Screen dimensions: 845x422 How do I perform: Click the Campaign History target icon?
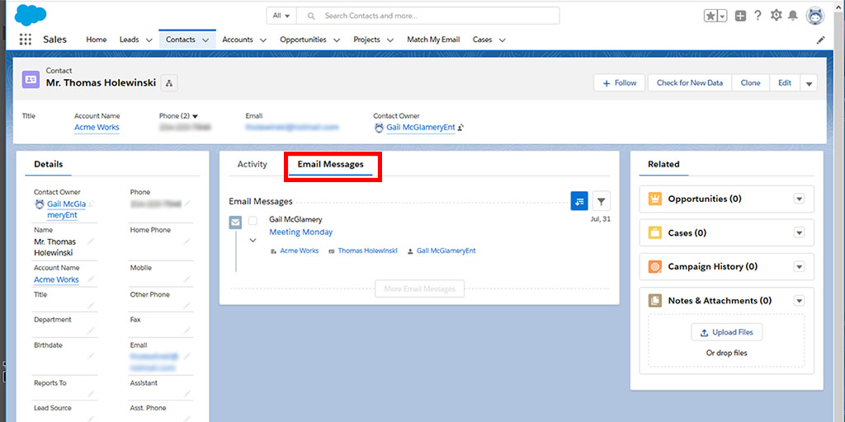point(654,267)
